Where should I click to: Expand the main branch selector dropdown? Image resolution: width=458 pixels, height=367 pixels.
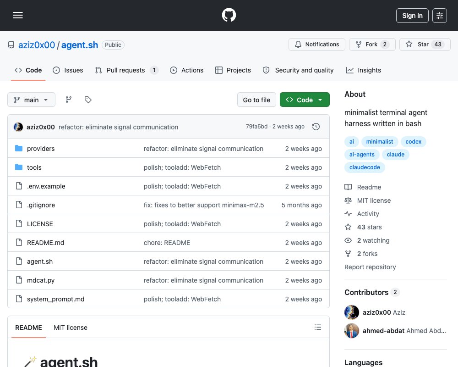pyautogui.click(x=31, y=100)
